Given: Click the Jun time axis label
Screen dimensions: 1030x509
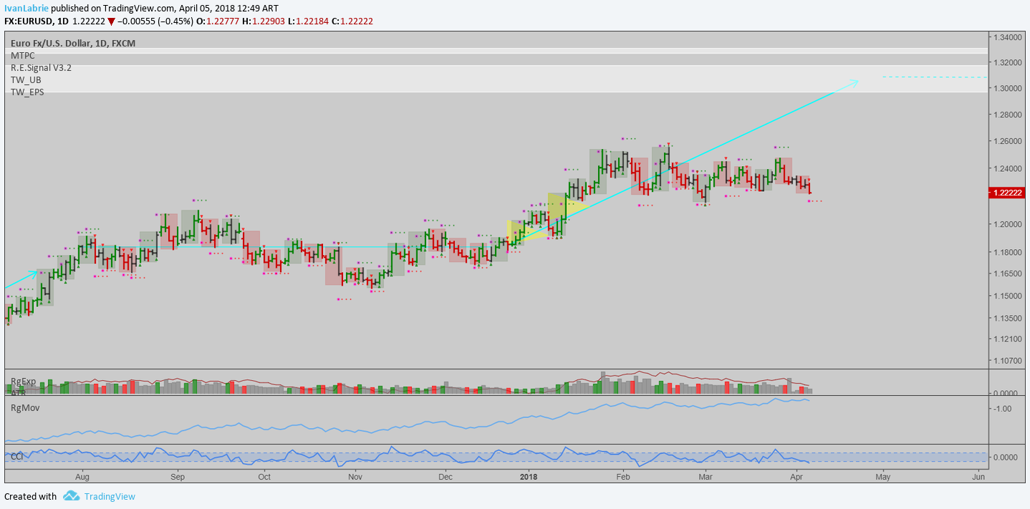Looking at the screenshot, I should click(978, 476).
